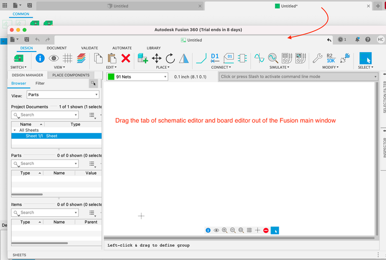
Task: Open the 91 Nets layer dropdown
Action: click(x=137, y=77)
